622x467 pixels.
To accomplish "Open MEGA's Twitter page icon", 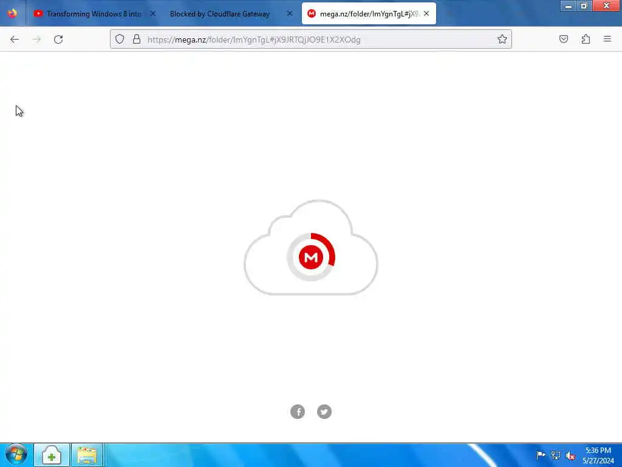I will [x=324, y=412].
